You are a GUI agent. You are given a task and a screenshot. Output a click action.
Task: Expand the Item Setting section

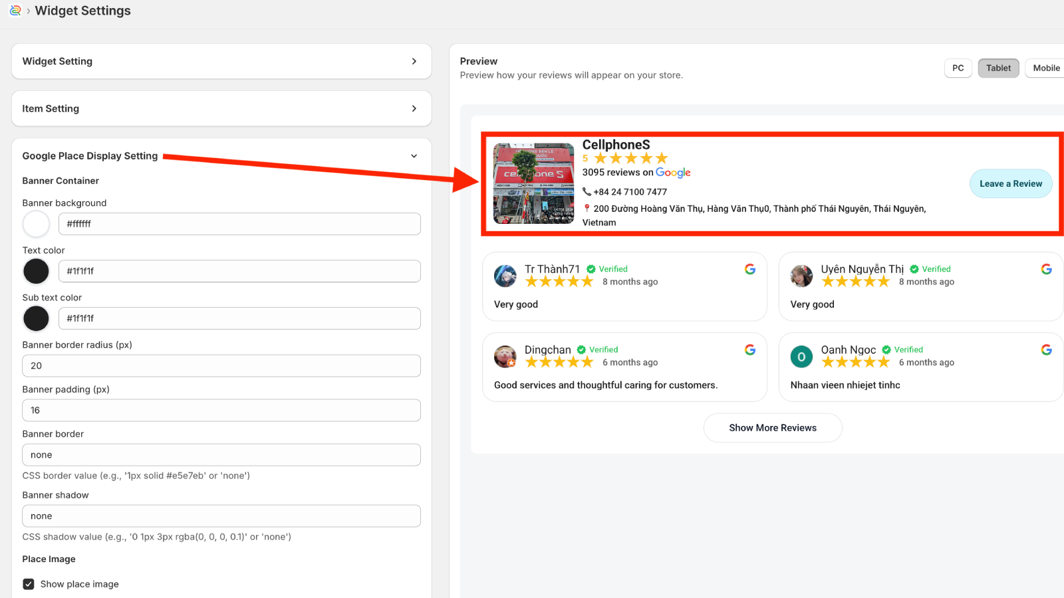tap(221, 108)
